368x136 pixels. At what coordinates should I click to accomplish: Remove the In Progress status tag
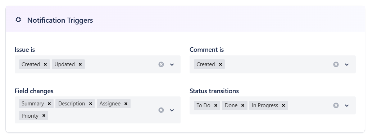(283, 105)
